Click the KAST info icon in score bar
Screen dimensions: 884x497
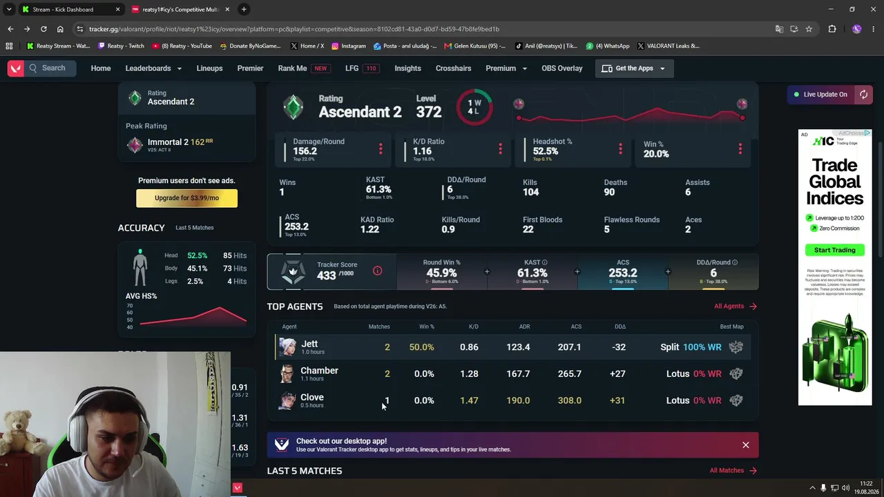point(544,262)
